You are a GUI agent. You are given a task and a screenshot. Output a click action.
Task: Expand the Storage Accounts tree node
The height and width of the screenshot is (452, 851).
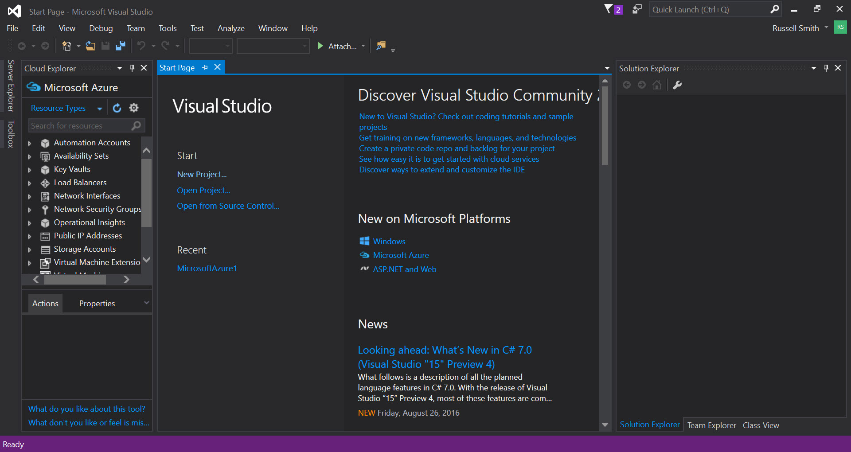coord(30,249)
